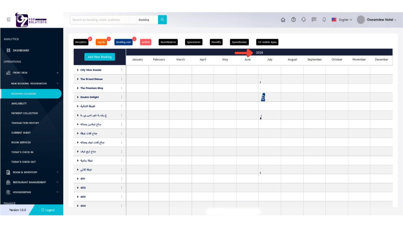This screenshot has width=403, height=226.
Task: Click the support headset icon
Action: (304, 20)
